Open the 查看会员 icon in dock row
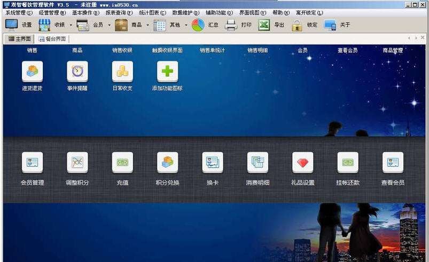 click(393, 162)
